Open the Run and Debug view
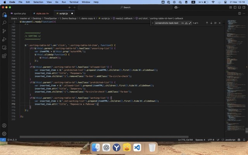The image size is (248, 155). click(x=4, y=39)
